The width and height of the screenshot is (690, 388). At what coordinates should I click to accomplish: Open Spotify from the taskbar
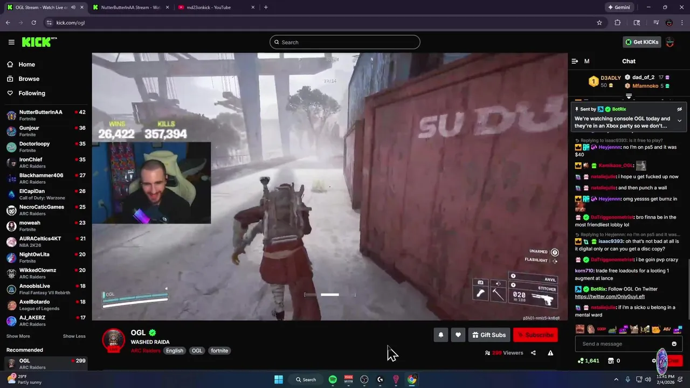(333, 379)
